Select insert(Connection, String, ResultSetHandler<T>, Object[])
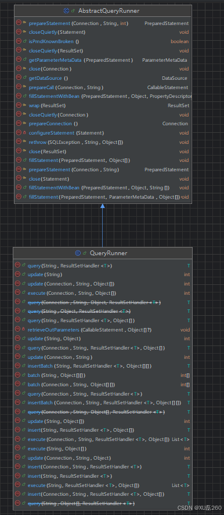 click(96, 494)
